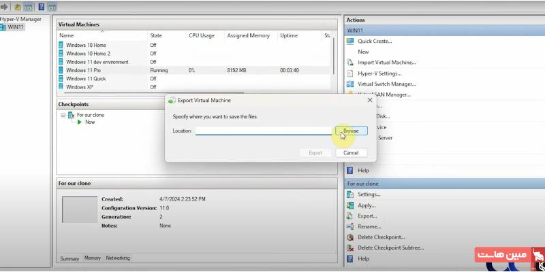Click the For our clone Actions header
The height and width of the screenshot is (272, 545).
click(445, 184)
